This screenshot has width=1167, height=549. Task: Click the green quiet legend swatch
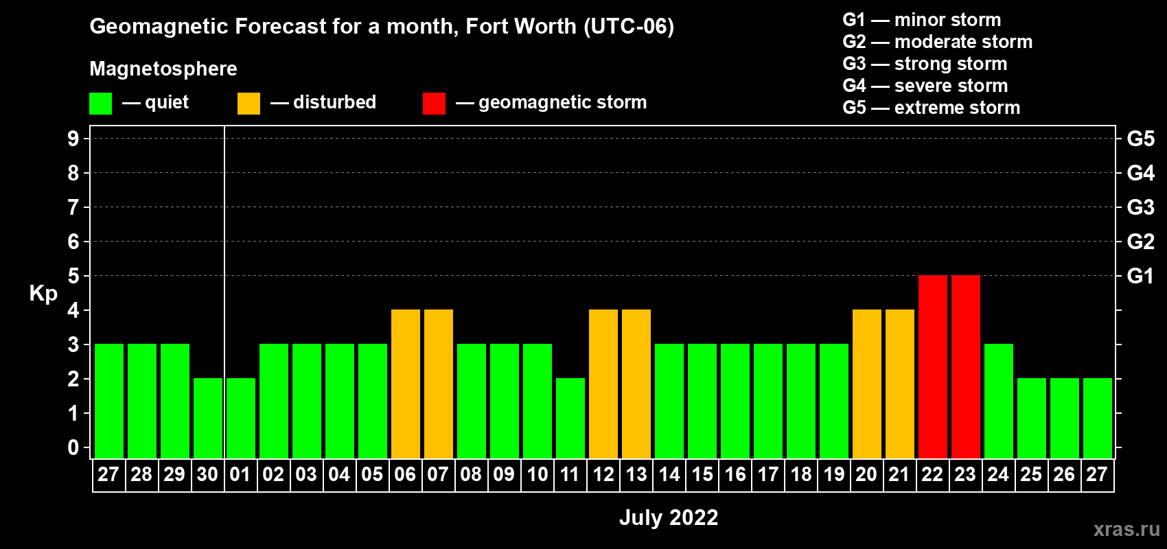click(100, 104)
